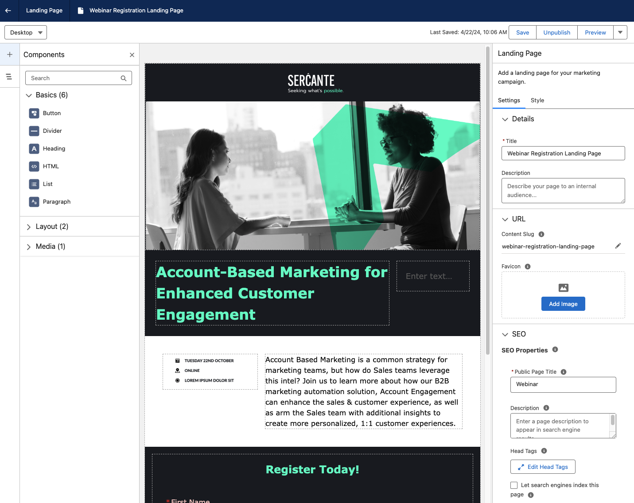
Task: Select the List component icon
Action: click(34, 184)
